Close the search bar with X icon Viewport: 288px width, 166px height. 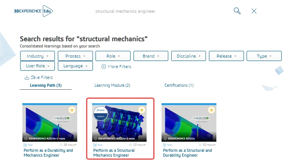[254, 11]
